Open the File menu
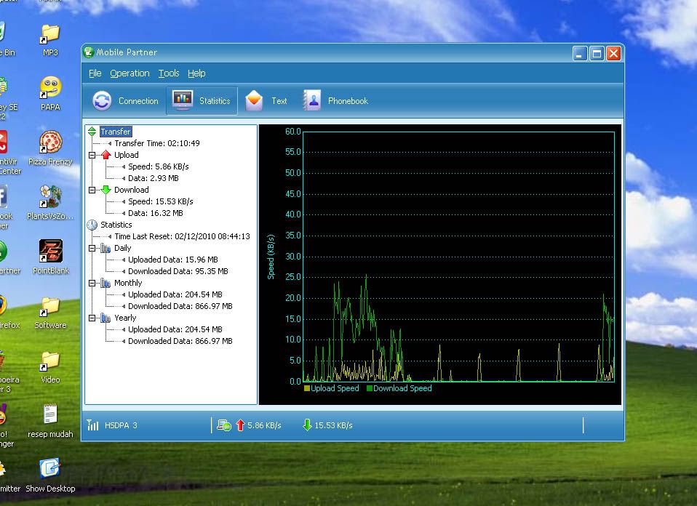 (x=95, y=73)
